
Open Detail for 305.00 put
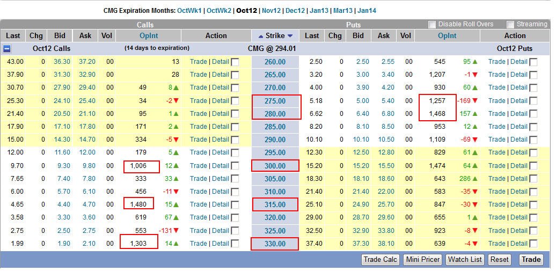point(519,178)
